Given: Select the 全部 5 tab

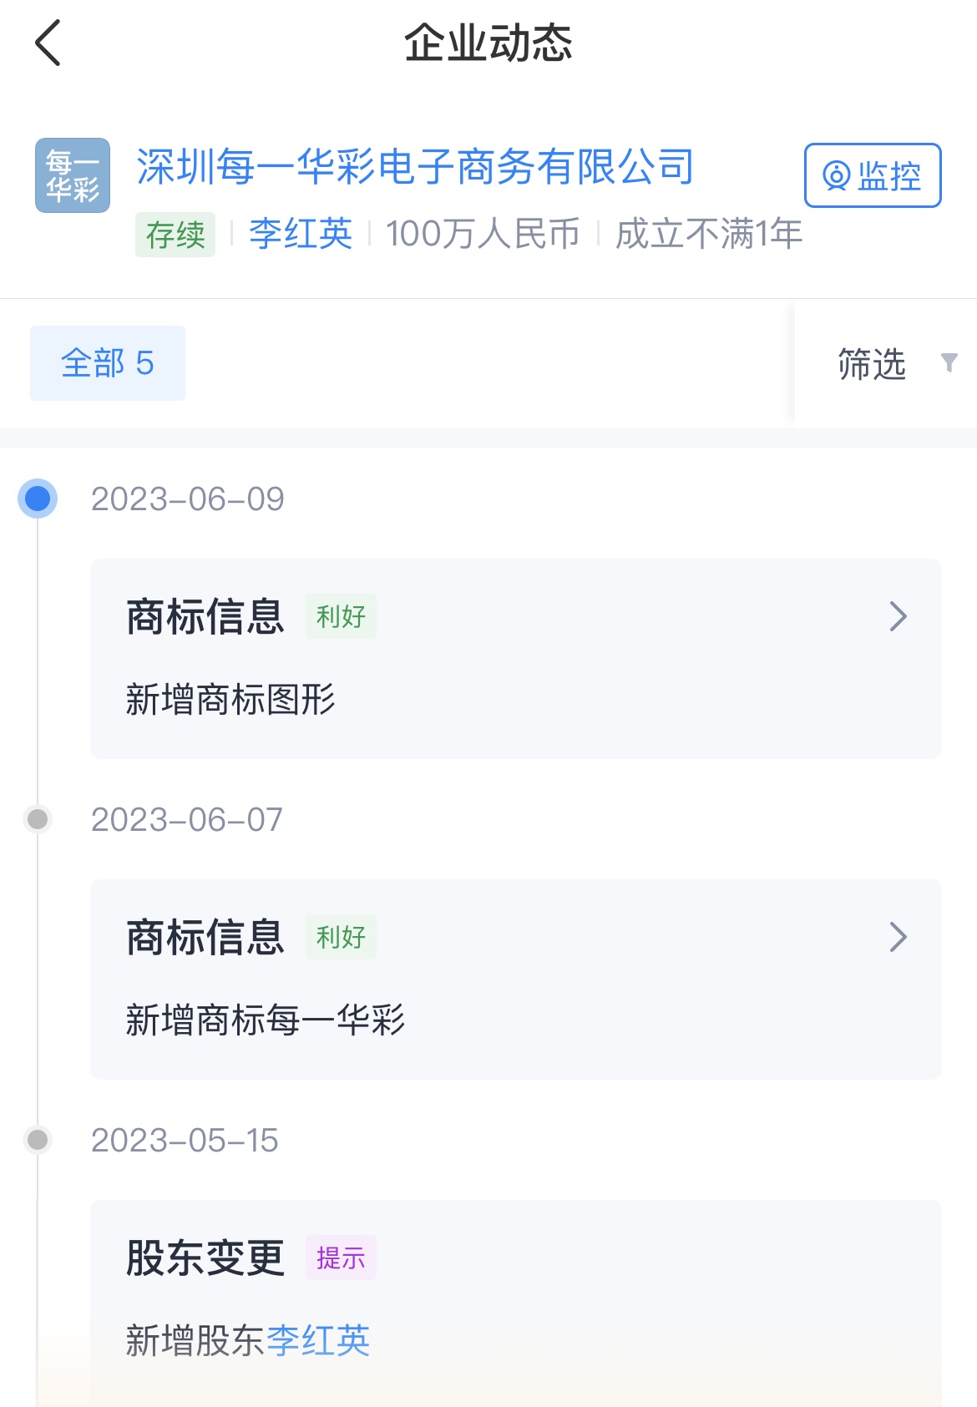Looking at the screenshot, I should (108, 363).
